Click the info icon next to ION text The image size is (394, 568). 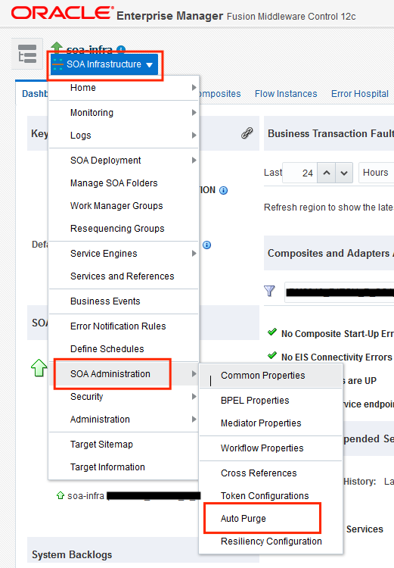click(x=224, y=190)
